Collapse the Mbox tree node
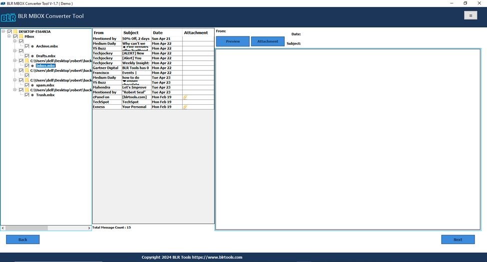The height and width of the screenshot is (262, 487). [9, 36]
